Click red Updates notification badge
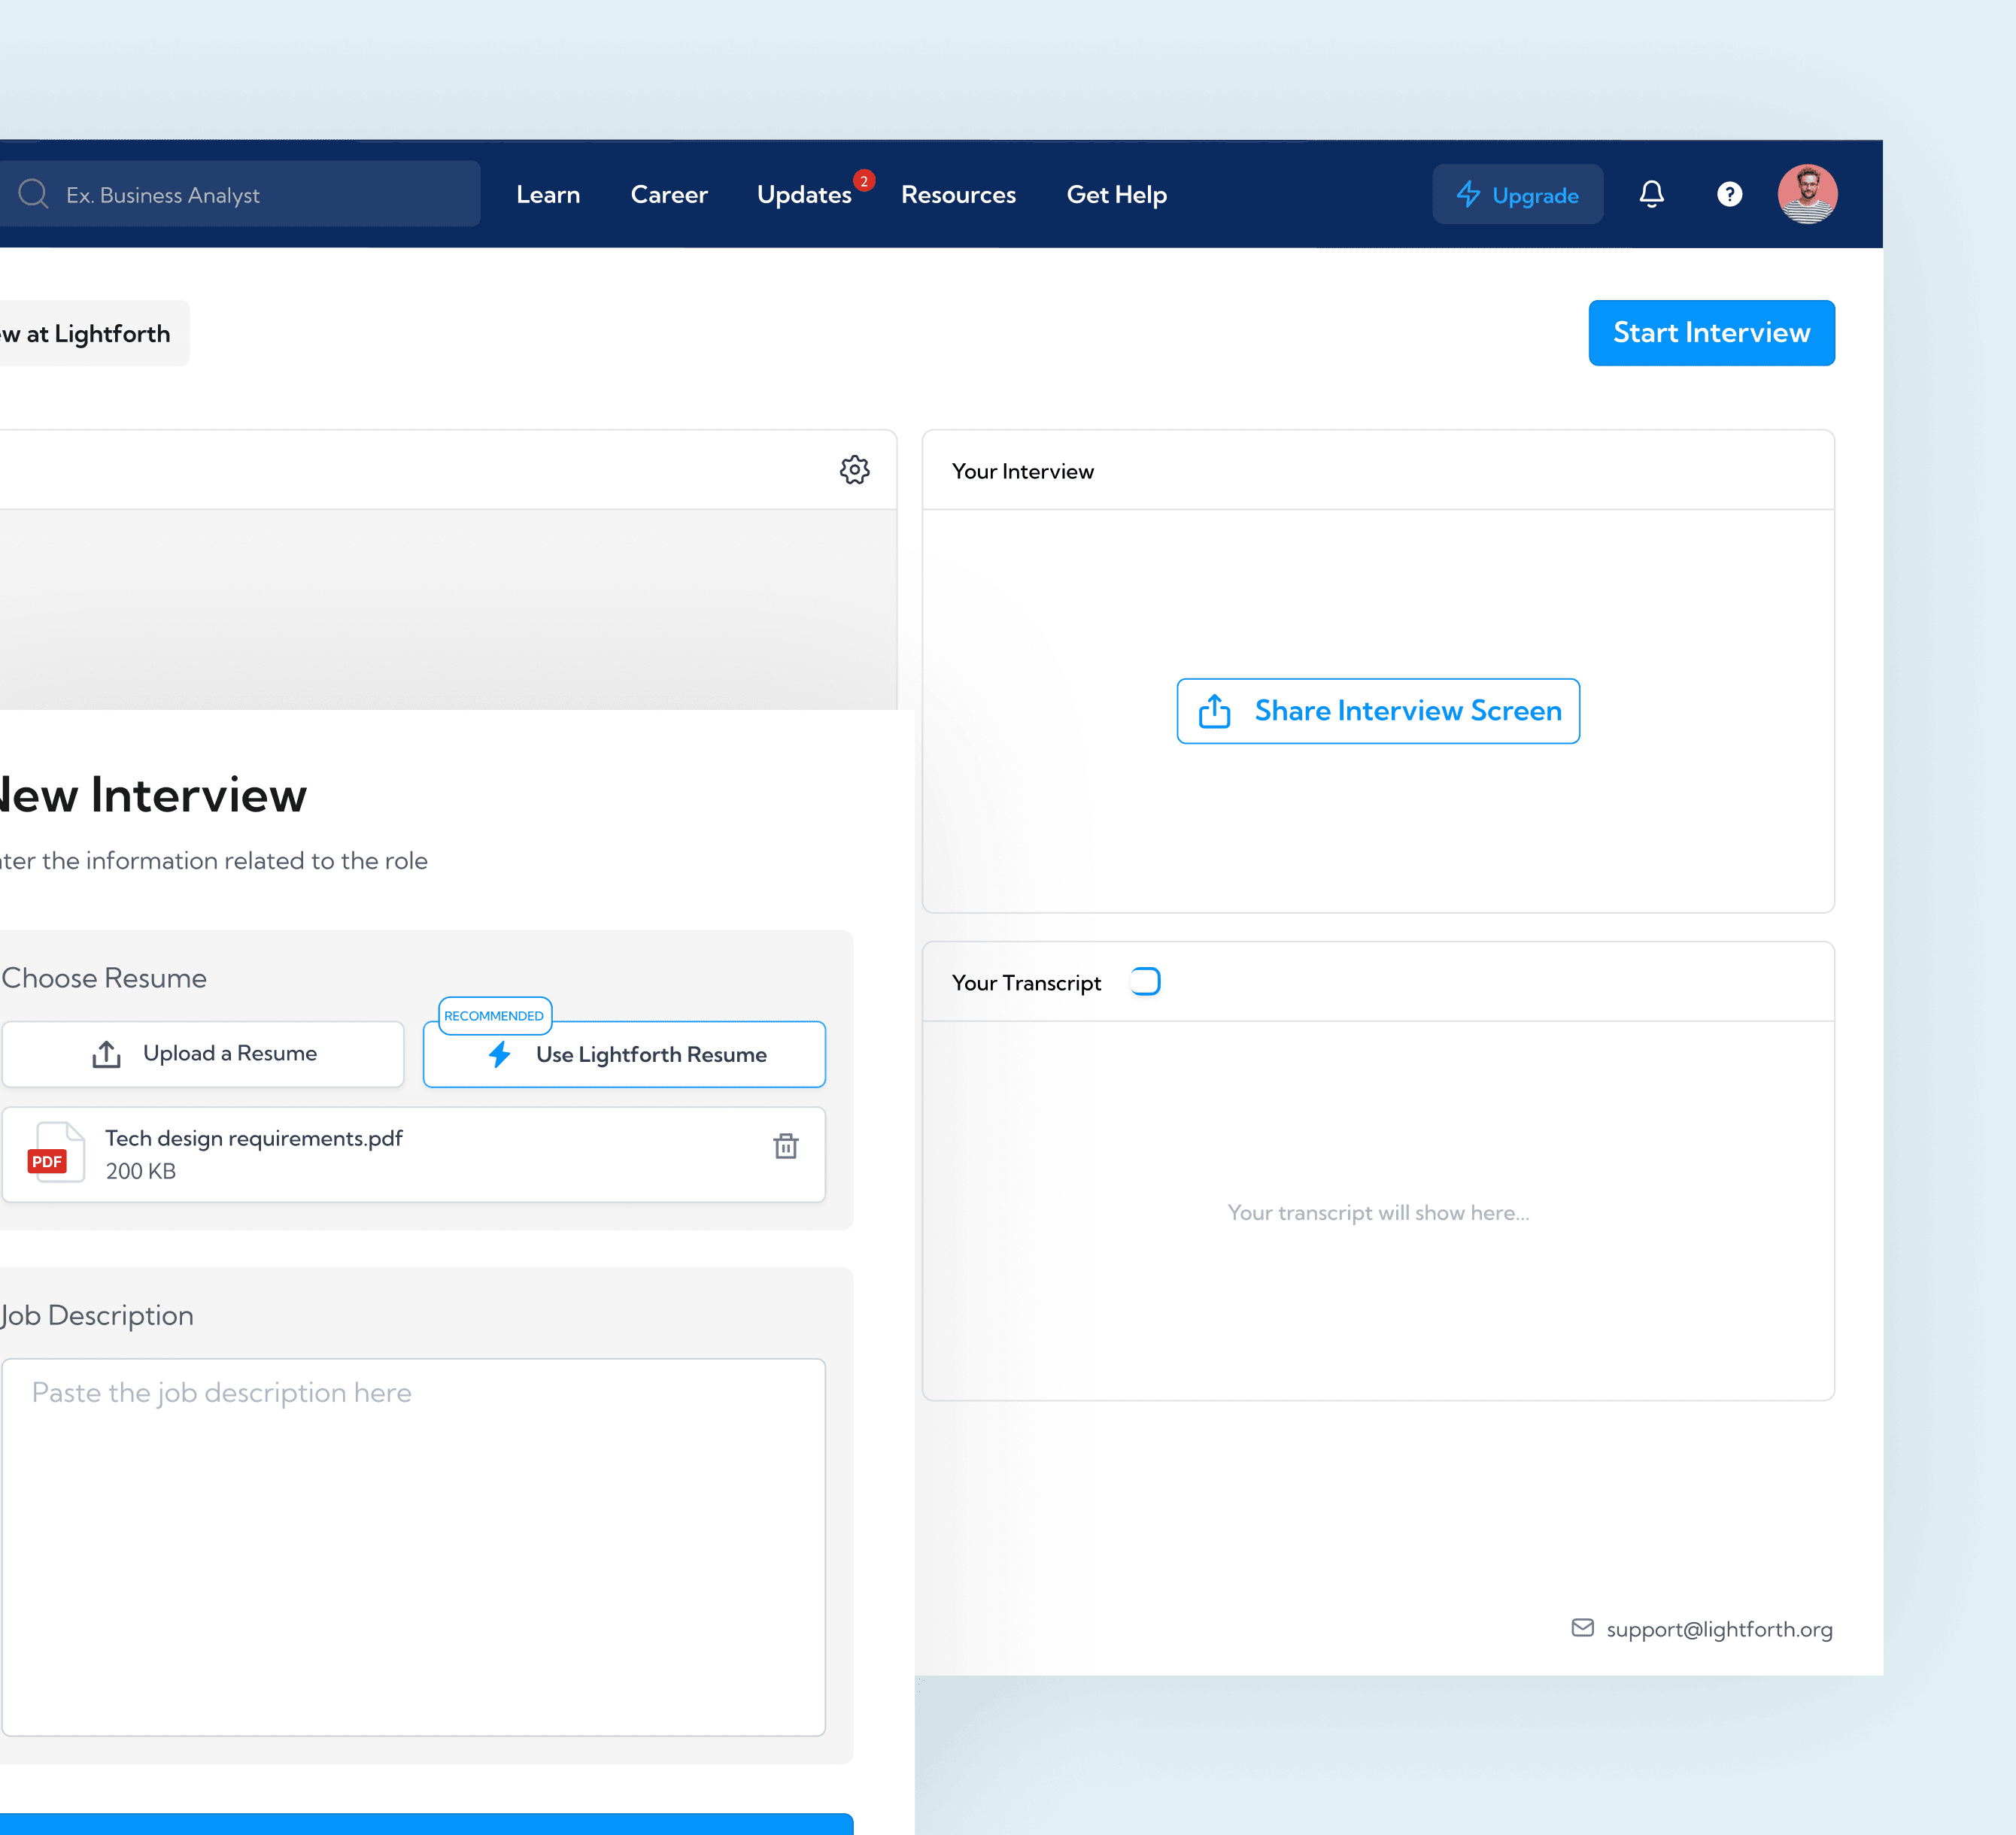2016x1835 pixels. 864,181
